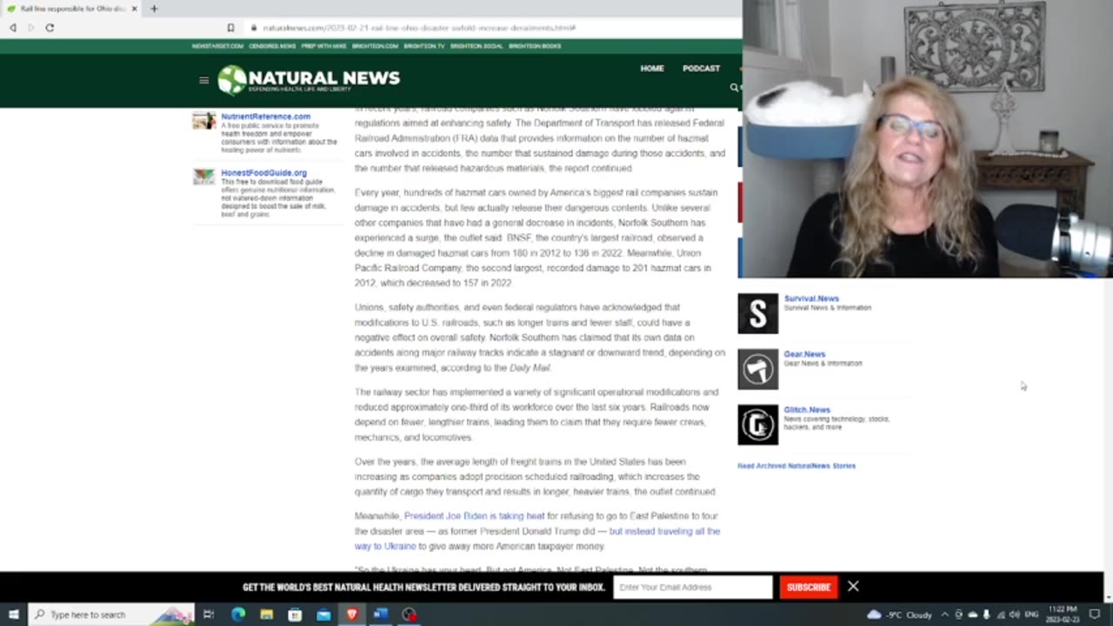
Task: Follow the but instead traveling all the link
Action: pos(664,531)
